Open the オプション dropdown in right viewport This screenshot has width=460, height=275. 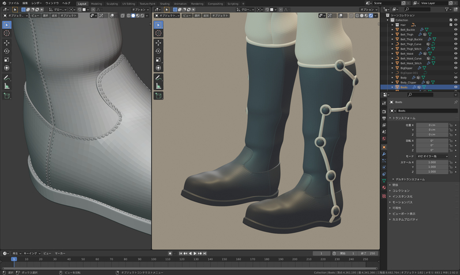click(x=368, y=9)
